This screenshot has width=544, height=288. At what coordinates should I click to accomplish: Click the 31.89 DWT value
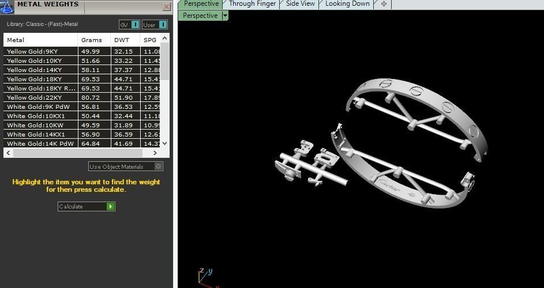pos(123,125)
